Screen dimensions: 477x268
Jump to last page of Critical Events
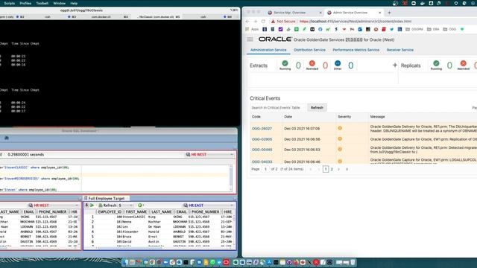pos(347,169)
